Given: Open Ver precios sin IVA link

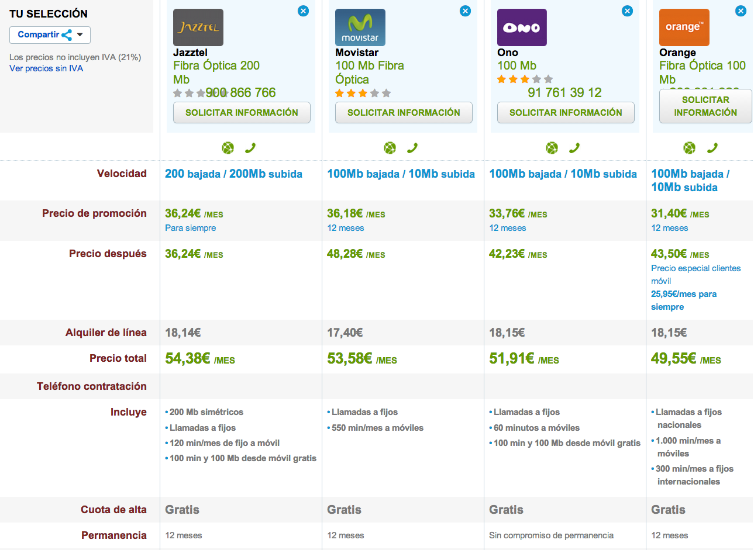Looking at the screenshot, I should click(x=46, y=68).
